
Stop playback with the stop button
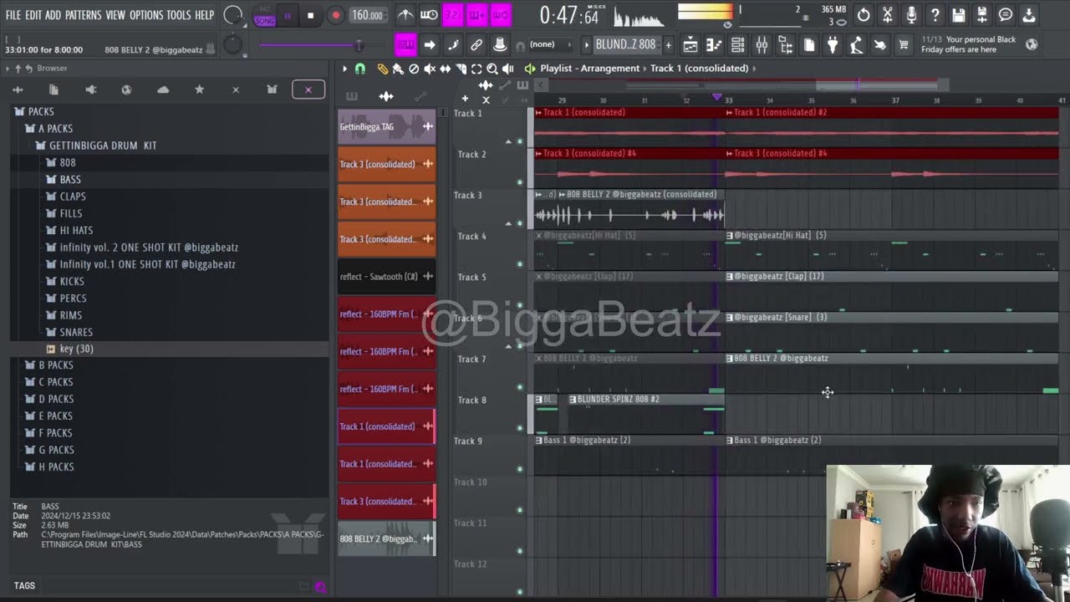(310, 15)
